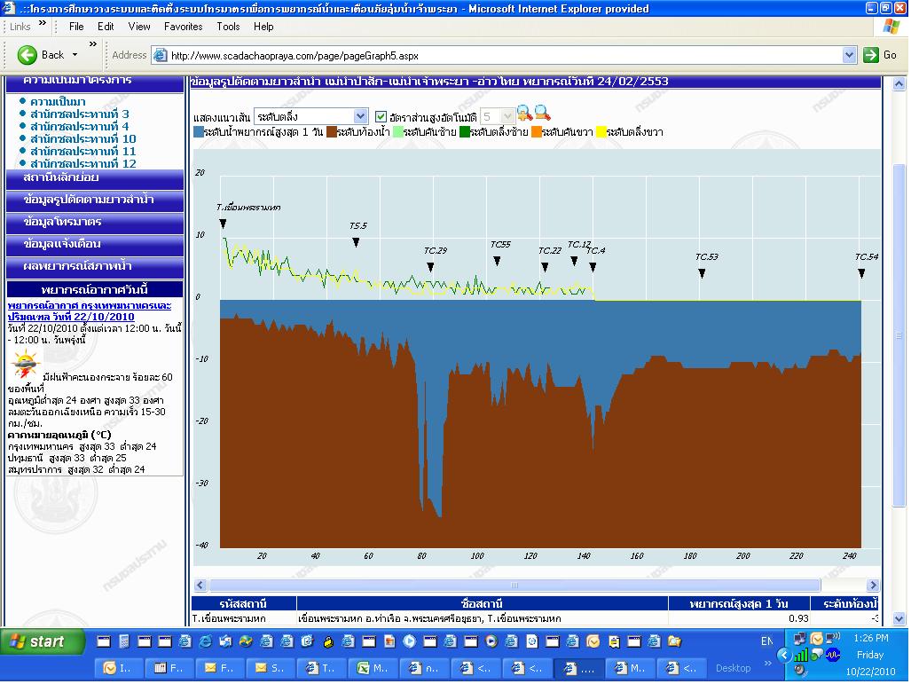Click the T.C.53 station marker arrow

[x=702, y=273]
